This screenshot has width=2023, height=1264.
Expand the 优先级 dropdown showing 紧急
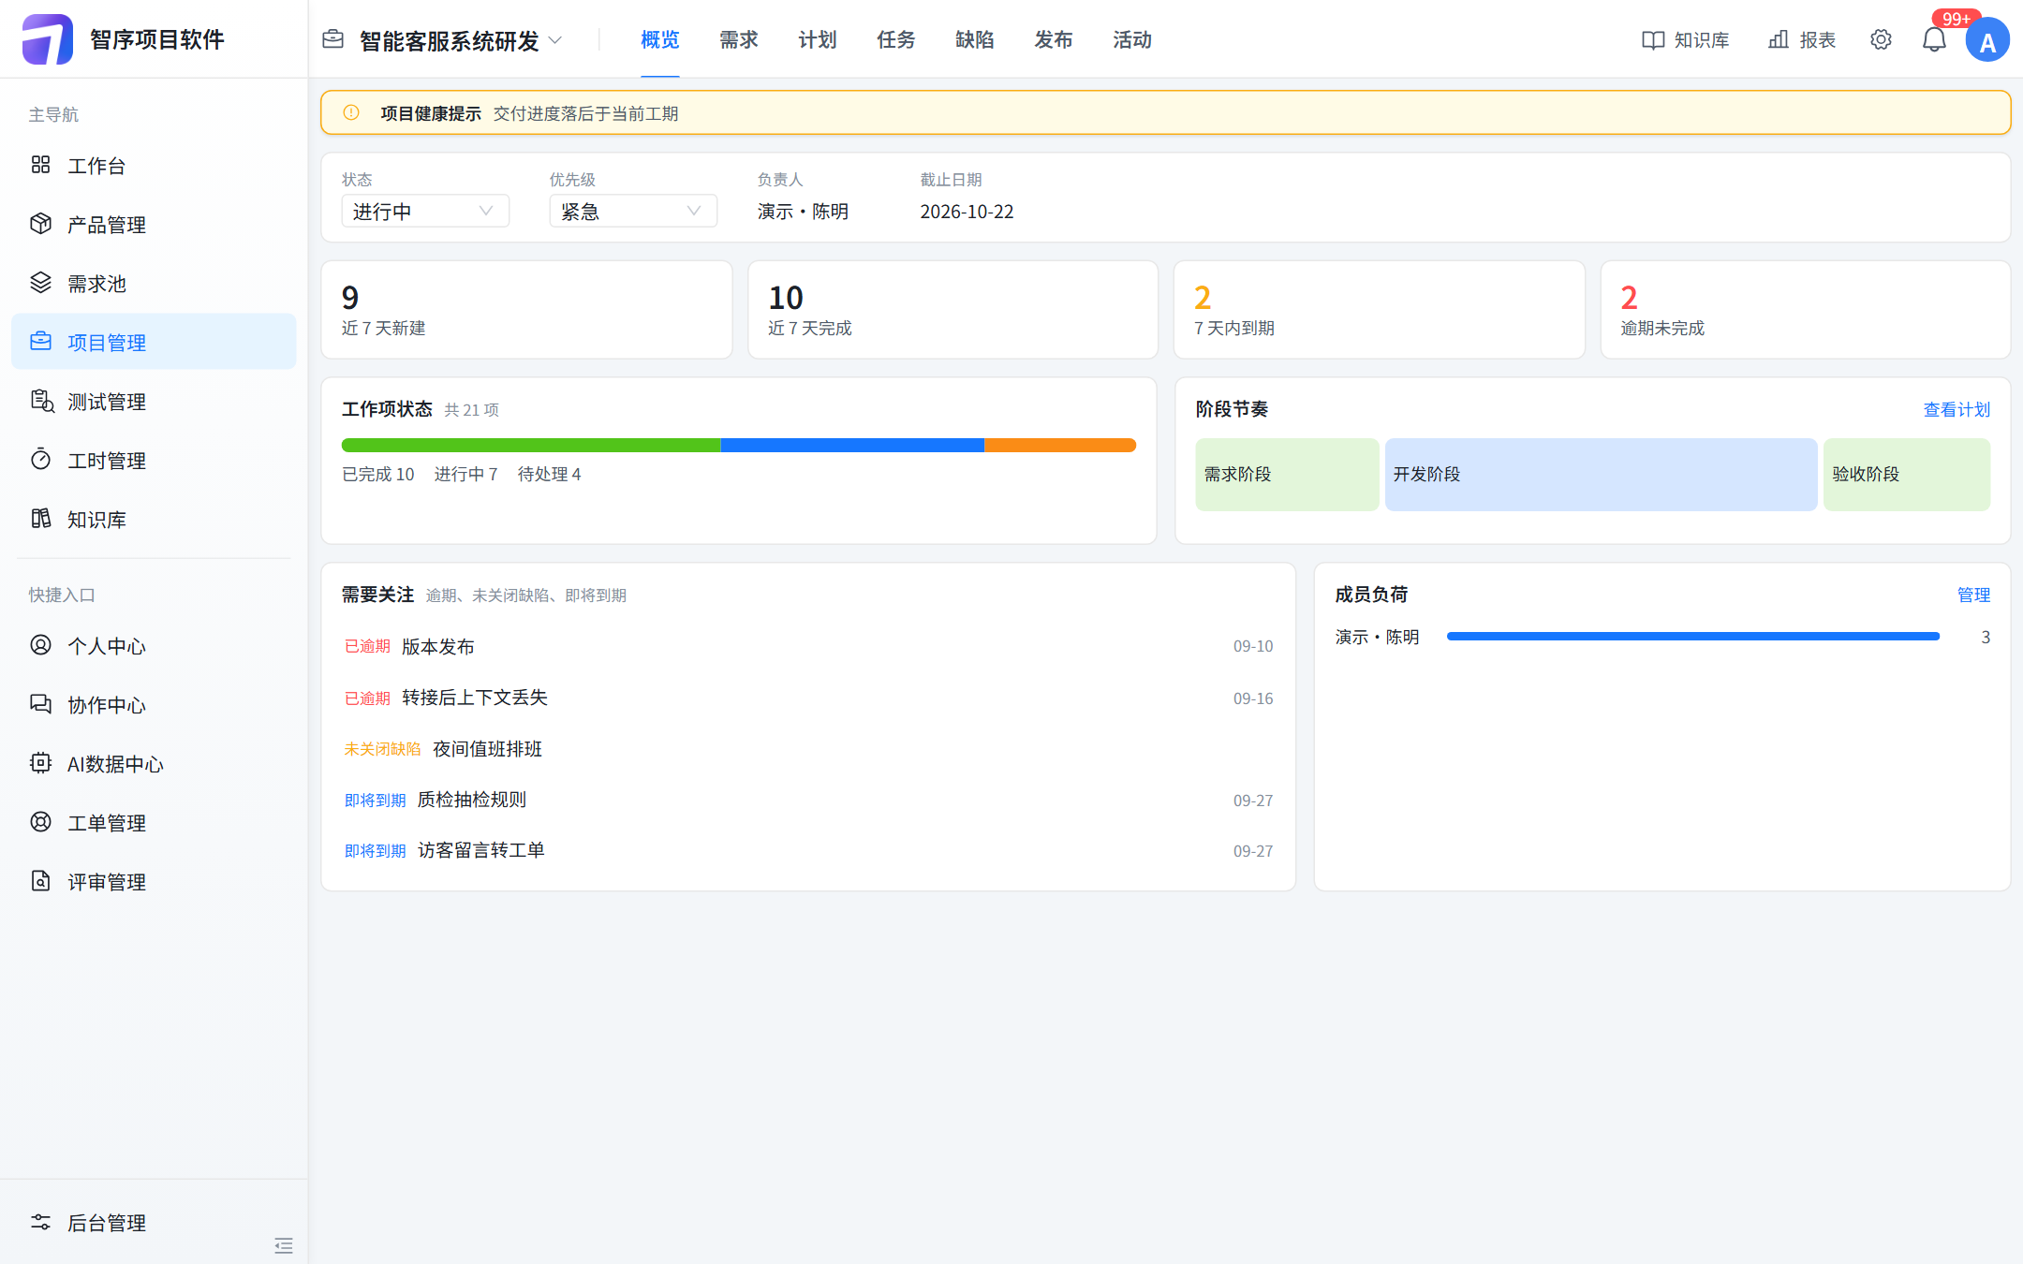pos(633,211)
